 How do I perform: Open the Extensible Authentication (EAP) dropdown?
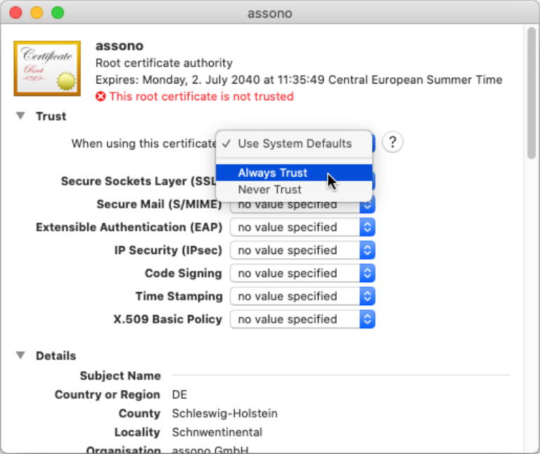[x=302, y=227]
